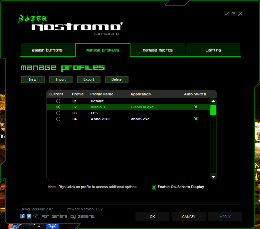Click the Profile Name column header

tap(102, 94)
